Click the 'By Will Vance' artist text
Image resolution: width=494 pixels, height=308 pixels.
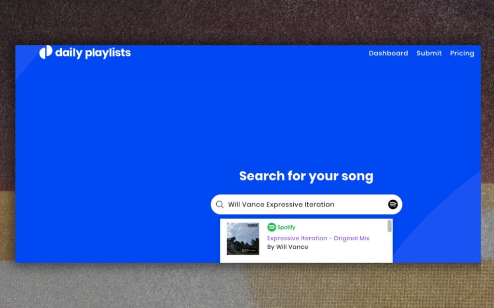(x=288, y=247)
